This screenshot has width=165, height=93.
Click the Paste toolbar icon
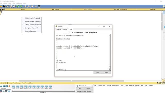[x=14, y=6]
